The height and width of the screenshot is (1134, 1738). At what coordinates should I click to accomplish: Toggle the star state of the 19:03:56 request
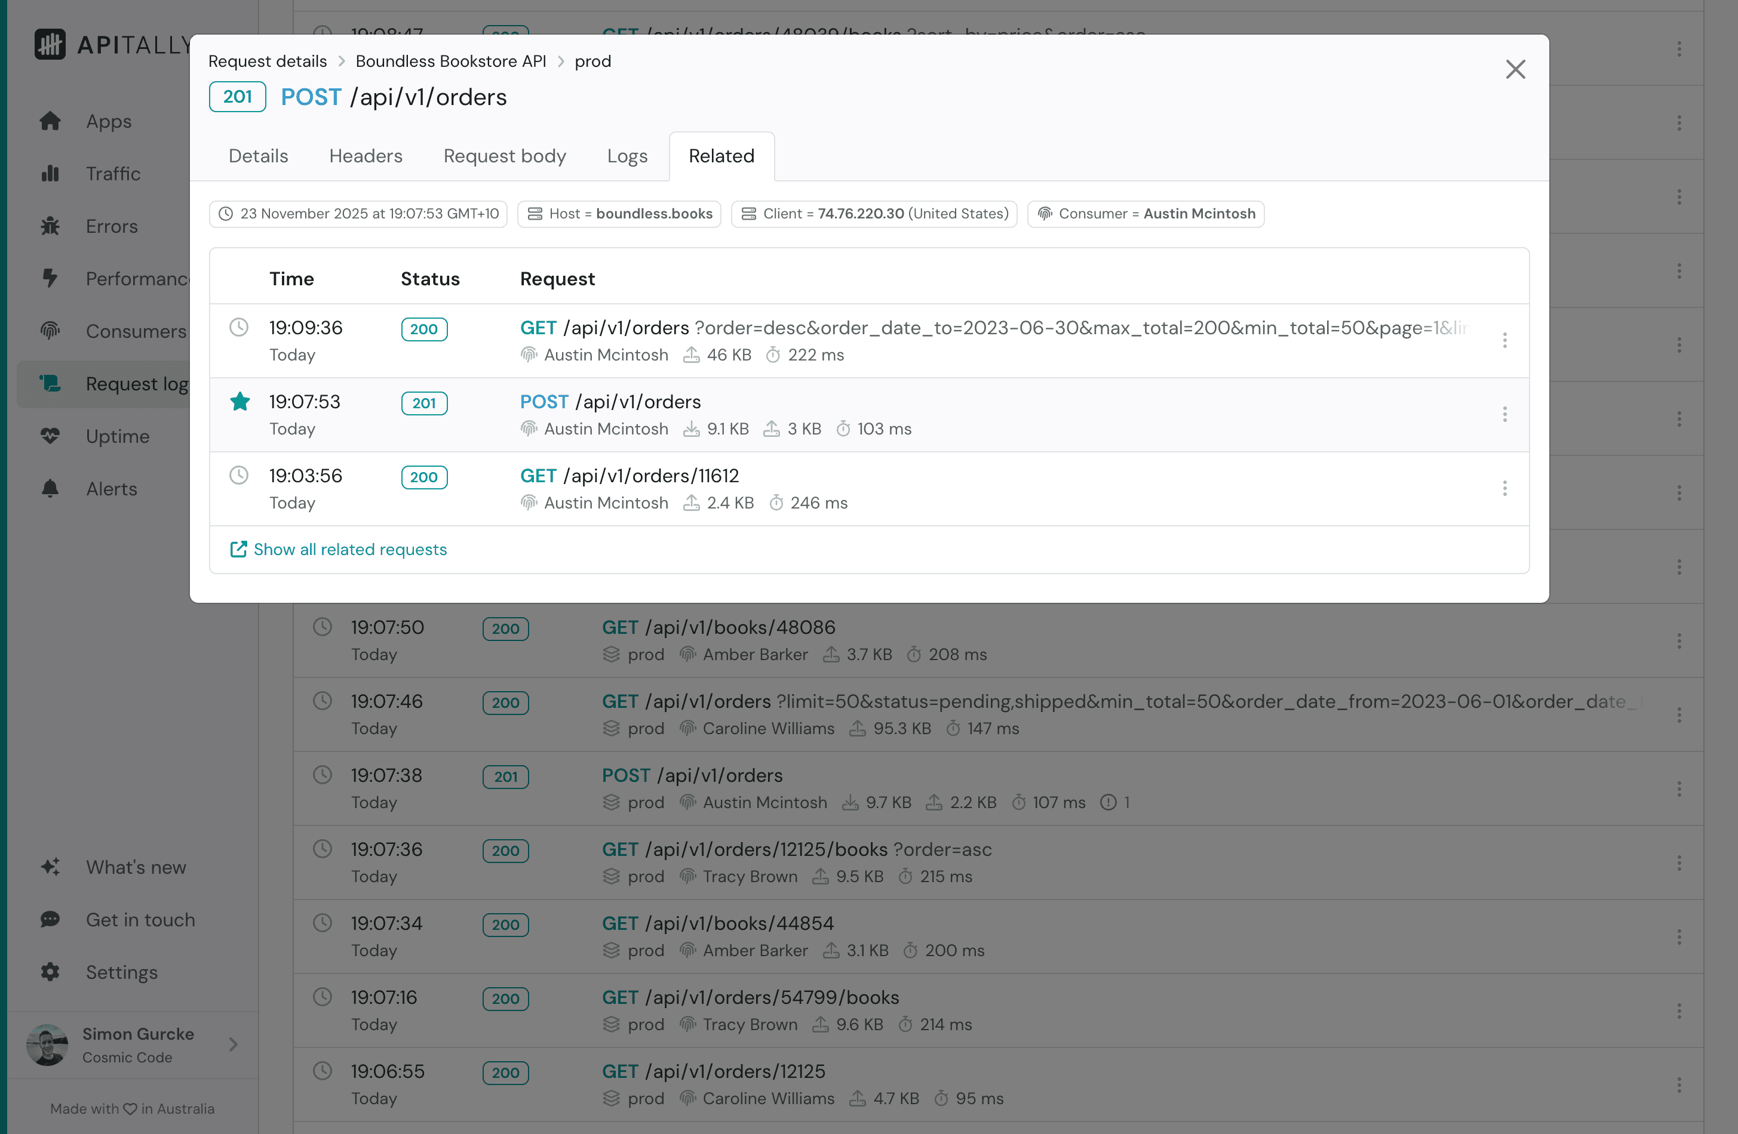pyautogui.click(x=239, y=475)
